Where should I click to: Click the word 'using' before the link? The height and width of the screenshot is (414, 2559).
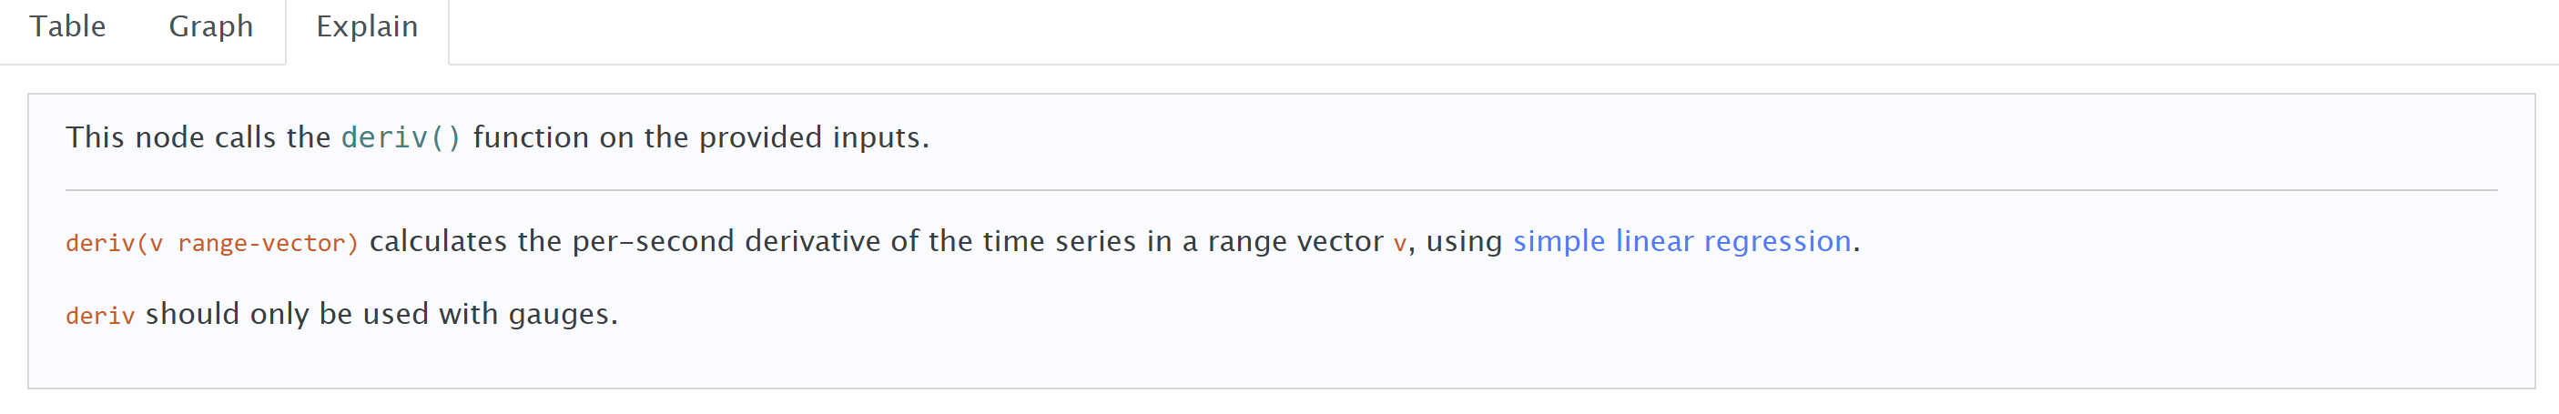pyautogui.click(x=1463, y=241)
